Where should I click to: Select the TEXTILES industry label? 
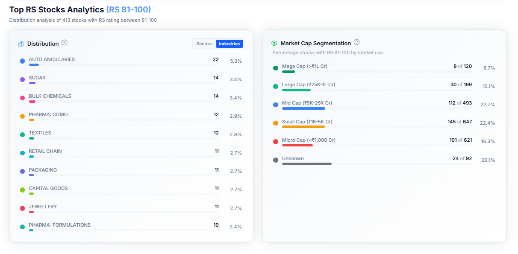coord(40,133)
